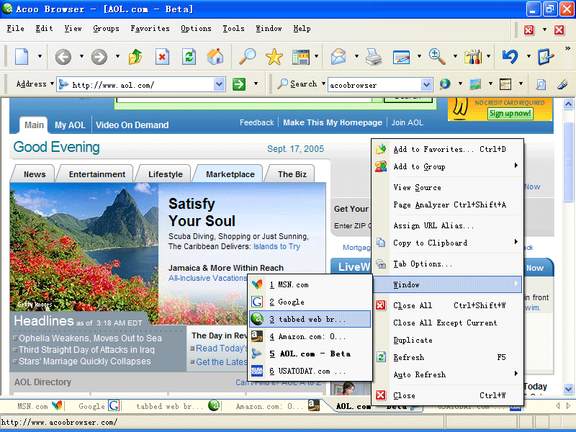This screenshot has width=576, height=432.
Task: Expand the address bar URL dropdown
Action: (220, 84)
